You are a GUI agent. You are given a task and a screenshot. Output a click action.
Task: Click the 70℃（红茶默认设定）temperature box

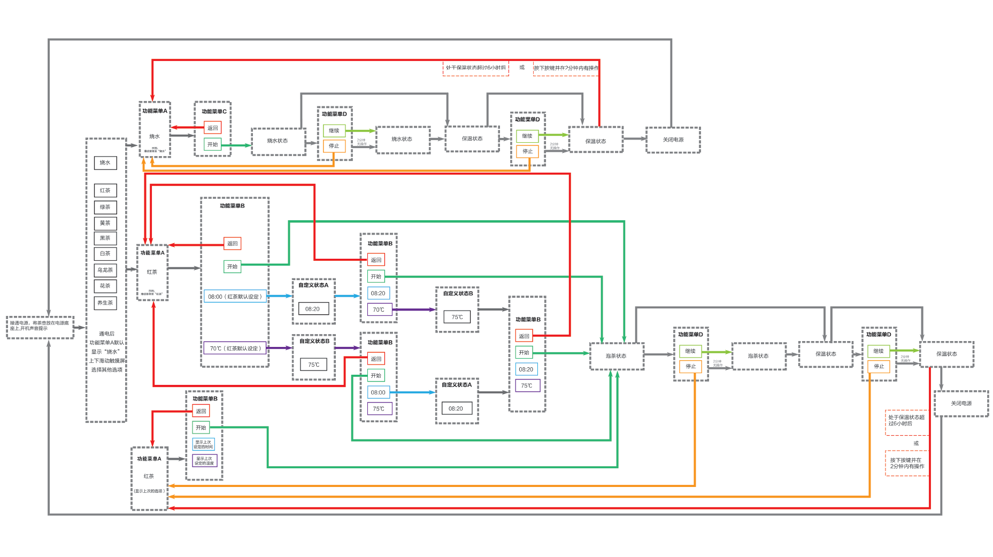[235, 349]
